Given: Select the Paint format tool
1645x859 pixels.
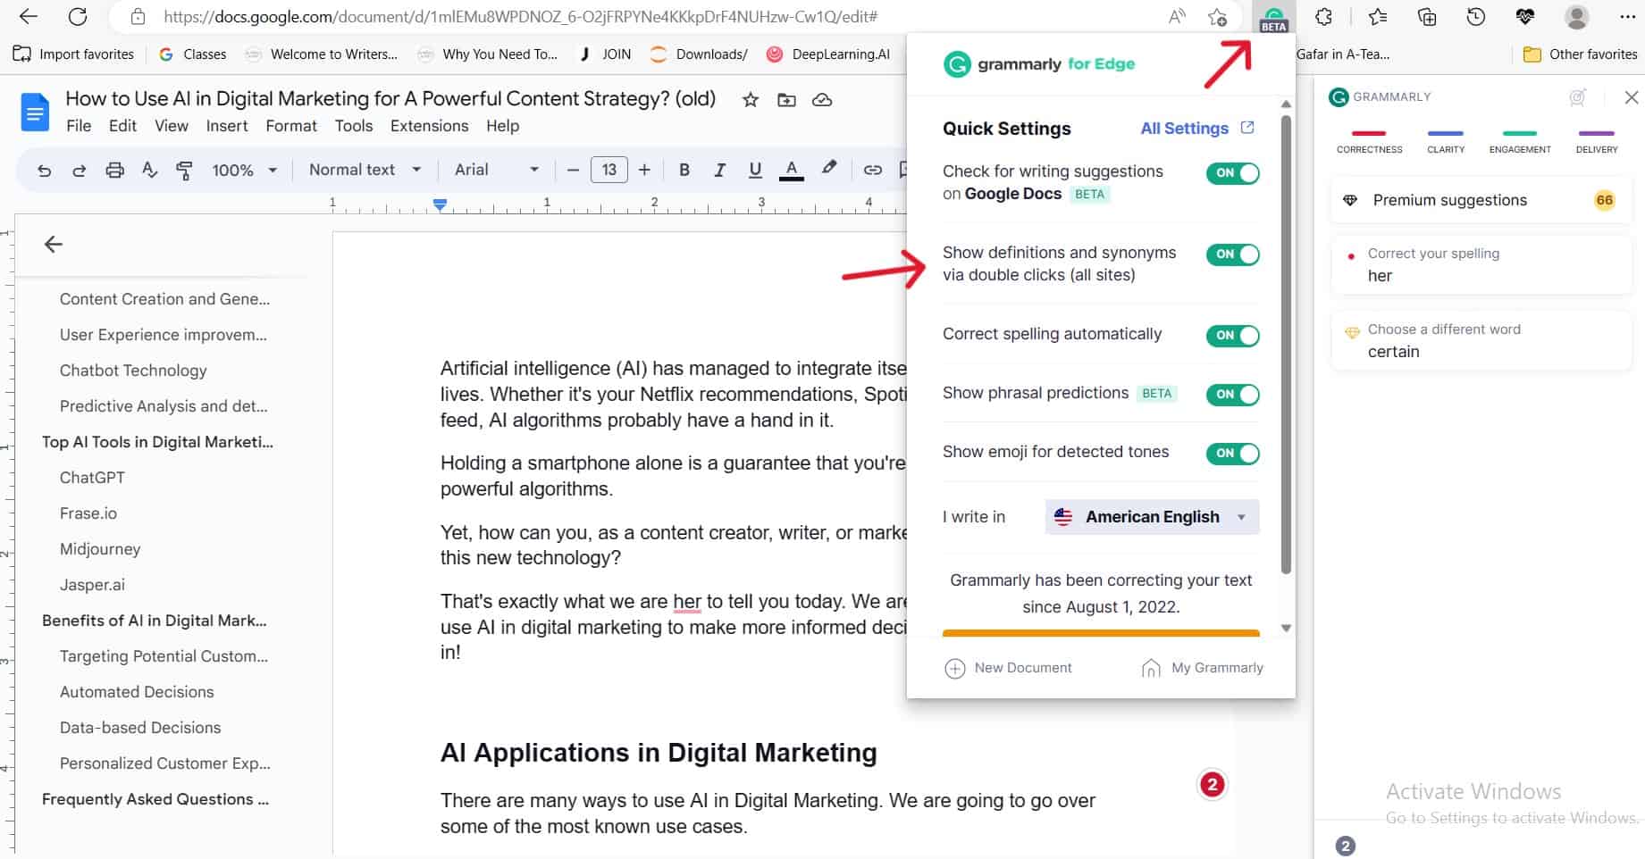Looking at the screenshot, I should click(185, 169).
